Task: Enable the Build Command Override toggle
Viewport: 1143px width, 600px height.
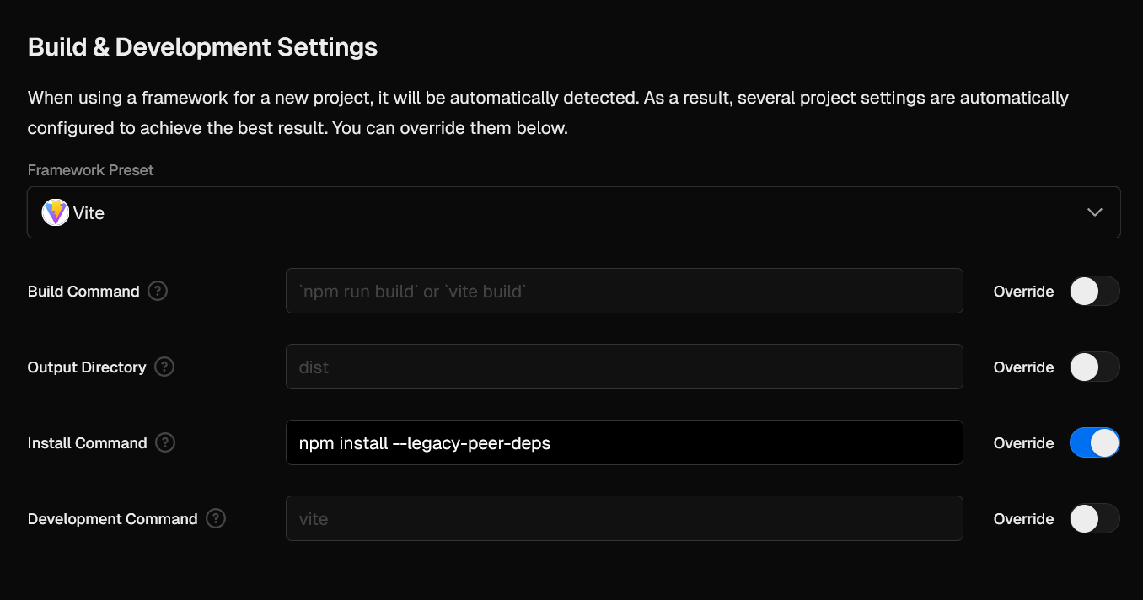Action: (1094, 291)
